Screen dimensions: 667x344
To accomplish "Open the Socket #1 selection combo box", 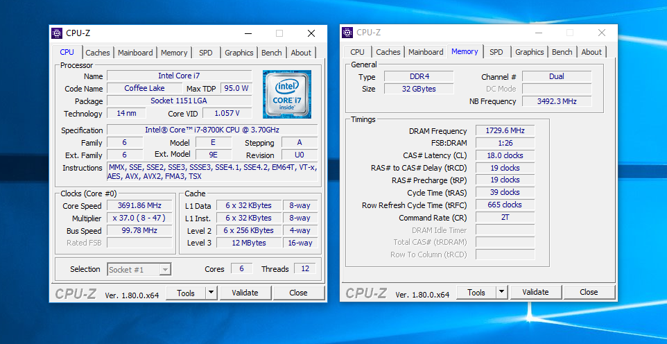I will tap(139, 269).
